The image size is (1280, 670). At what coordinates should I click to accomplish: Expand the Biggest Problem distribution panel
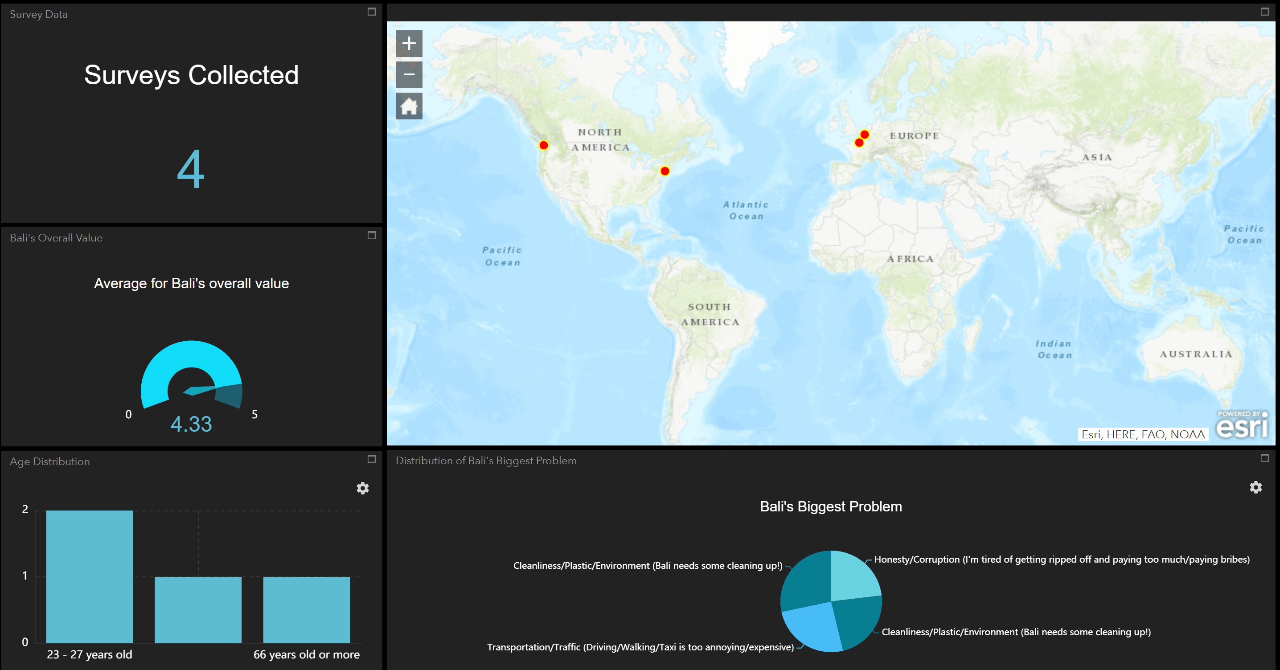[1264, 458]
